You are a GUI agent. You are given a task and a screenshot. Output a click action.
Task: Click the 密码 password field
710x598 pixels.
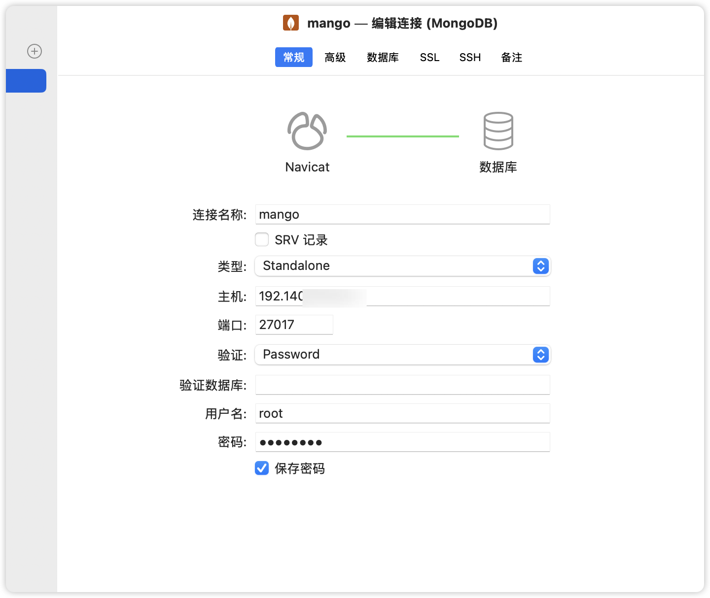point(402,442)
